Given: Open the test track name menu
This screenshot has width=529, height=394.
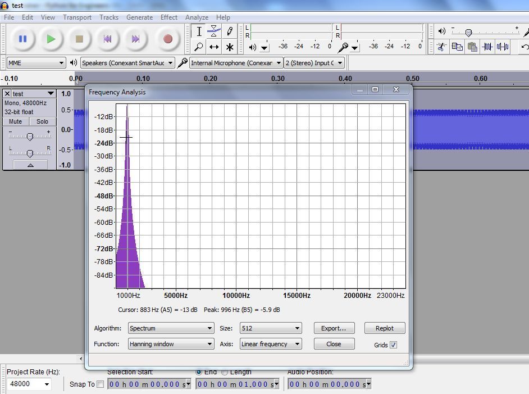Looking at the screenshot, I should 33,93.
